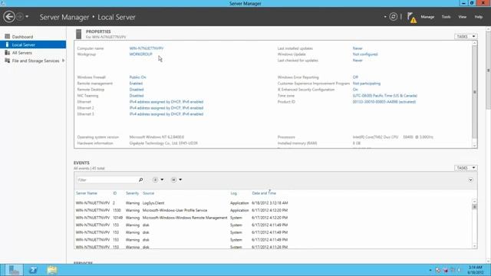Click the Pacific Time zone link

pyautogui.click(x=385, y=96)
